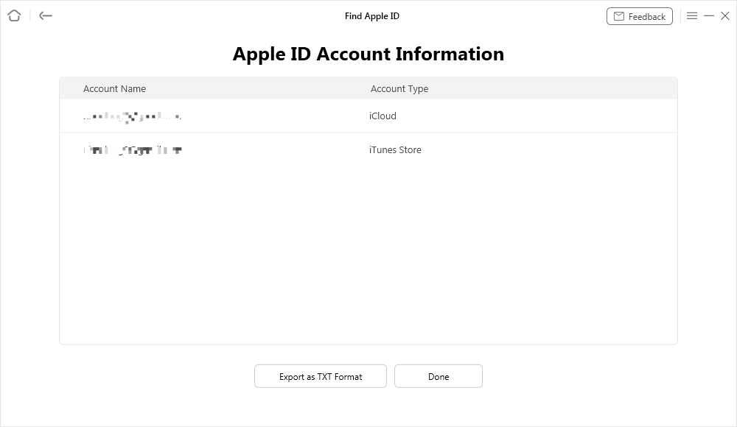Open the app navigation menu
Image resolution: width=737 pixels, height=427 pixels.
point(692,15)
